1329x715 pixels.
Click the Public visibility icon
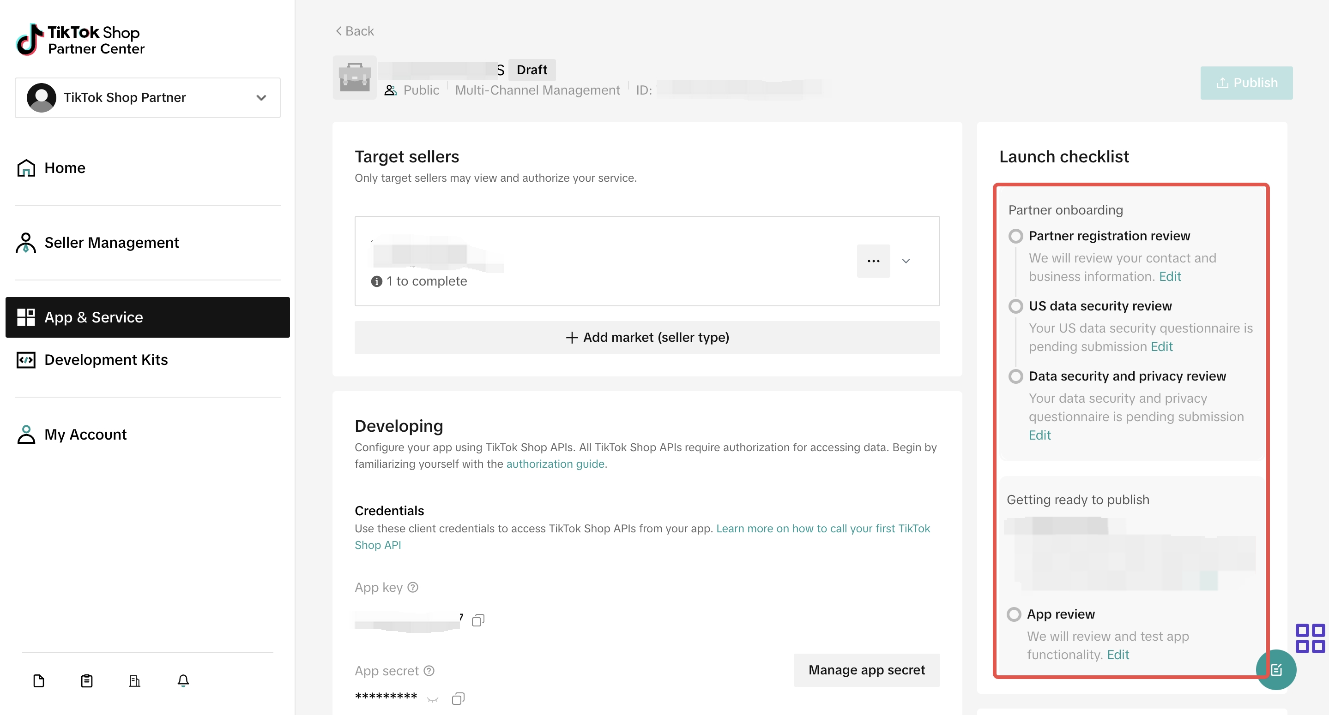click(x=391, y=90)
